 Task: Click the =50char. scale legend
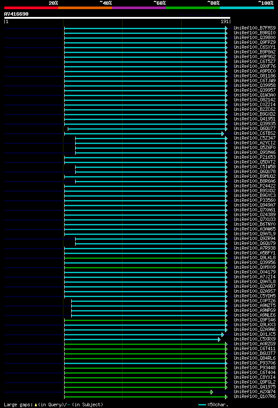pyautogui.click(x=213, y=405)
